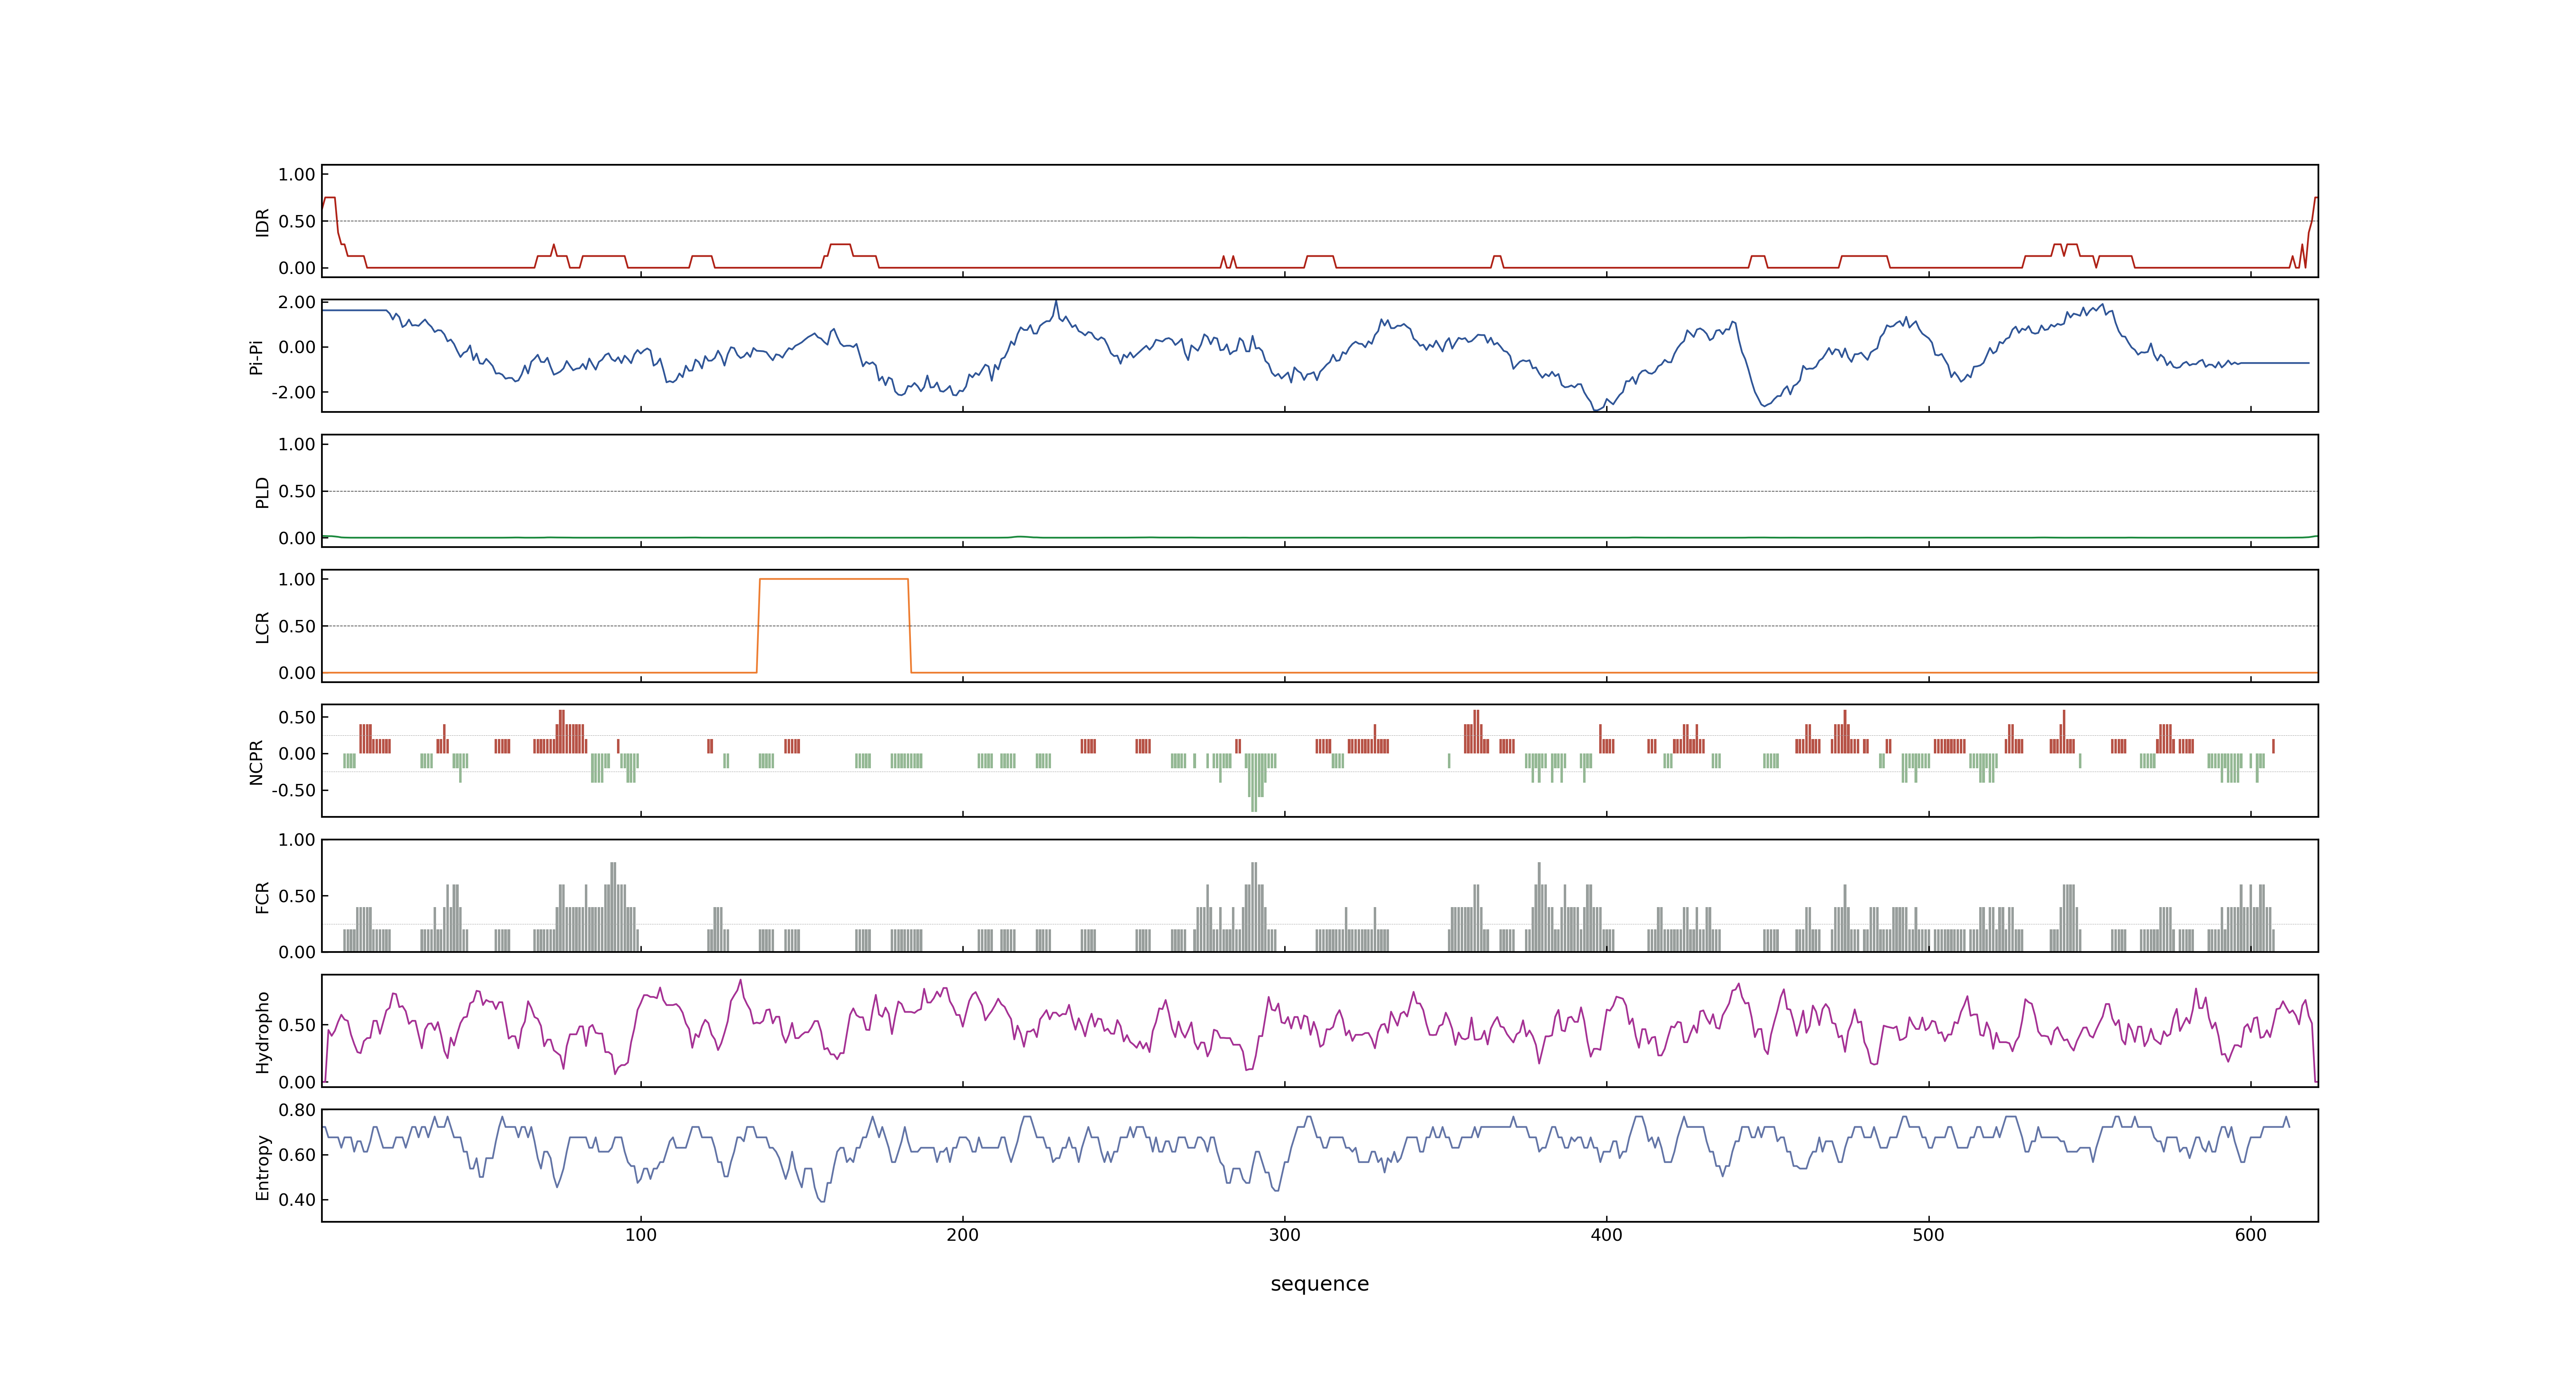The image size is (2576, 1373).
Task: Select the -2.00 tick of Pi-Pi panel
Action: click(293, 393)
